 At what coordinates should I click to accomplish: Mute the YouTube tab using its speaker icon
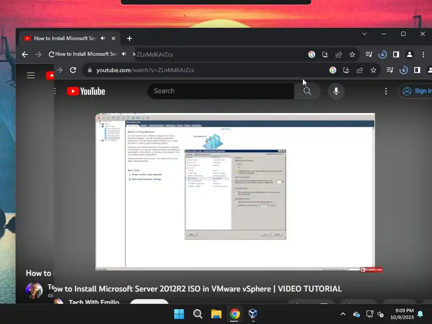103,38
